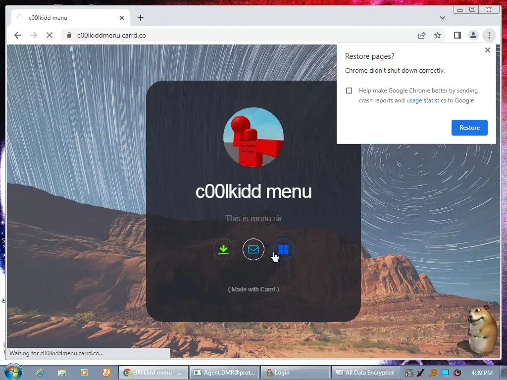Bookmark this page with star

pyautogui.click(x=438, y=35)
